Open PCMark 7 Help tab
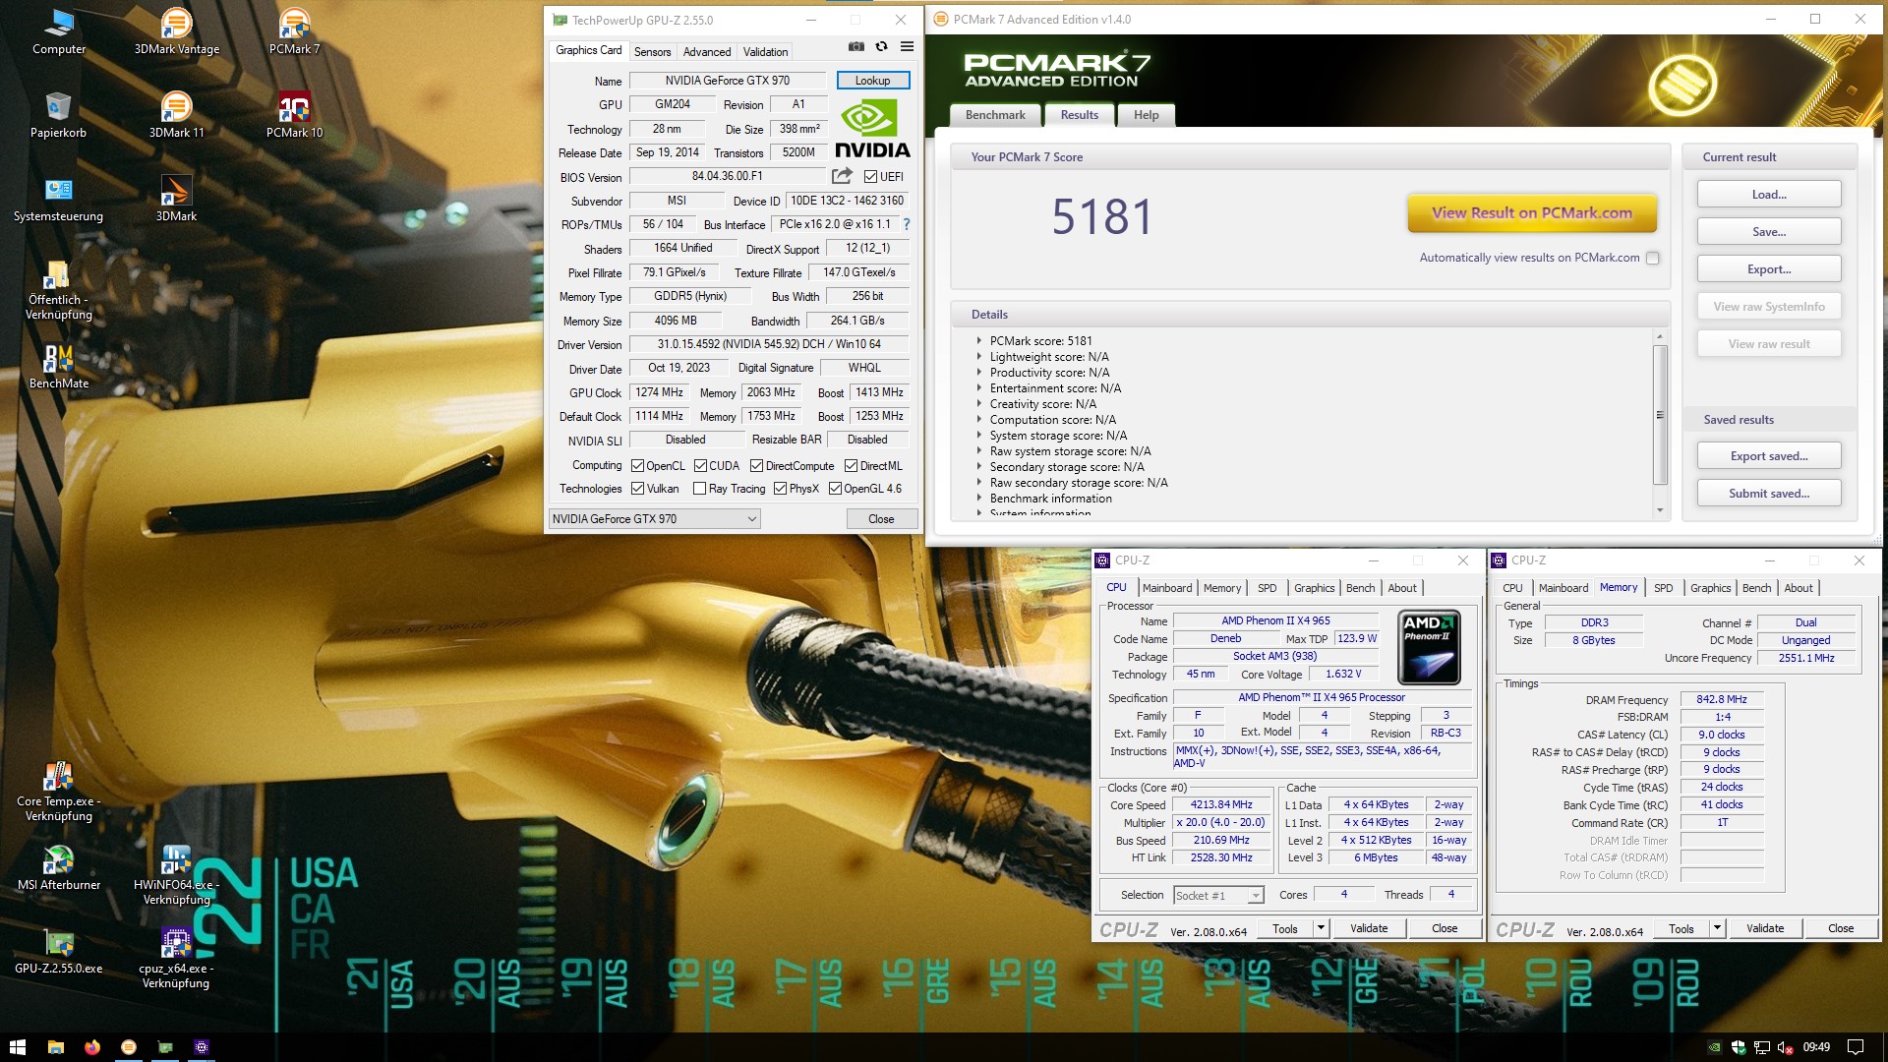The height and width of the screenshot is (1062, 1888). (x=1146, y=115)
